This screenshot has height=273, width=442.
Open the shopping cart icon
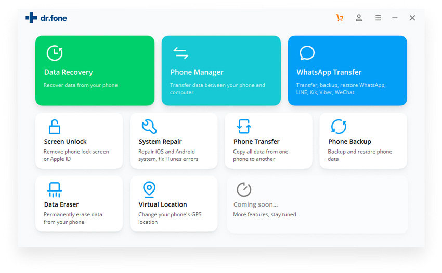(340, 18)
